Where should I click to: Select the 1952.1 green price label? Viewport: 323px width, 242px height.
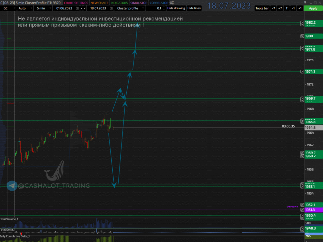(x=314, y=205)
